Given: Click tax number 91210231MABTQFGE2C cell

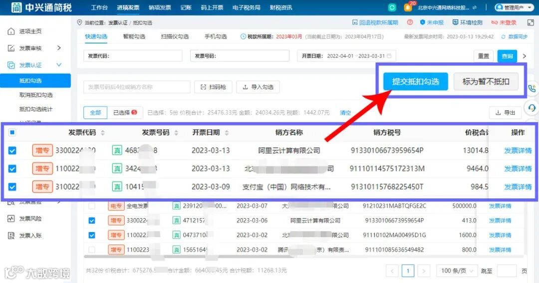Looking at the screenshot, I should tap(394, 206).
